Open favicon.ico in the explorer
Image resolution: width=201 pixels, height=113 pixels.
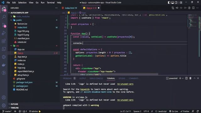22,24
